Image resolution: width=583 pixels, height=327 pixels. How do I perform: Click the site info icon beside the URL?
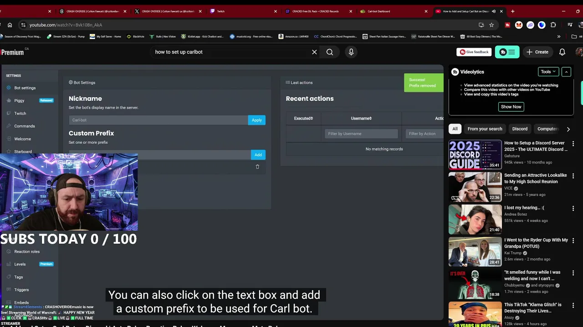(x=22, y=25)
